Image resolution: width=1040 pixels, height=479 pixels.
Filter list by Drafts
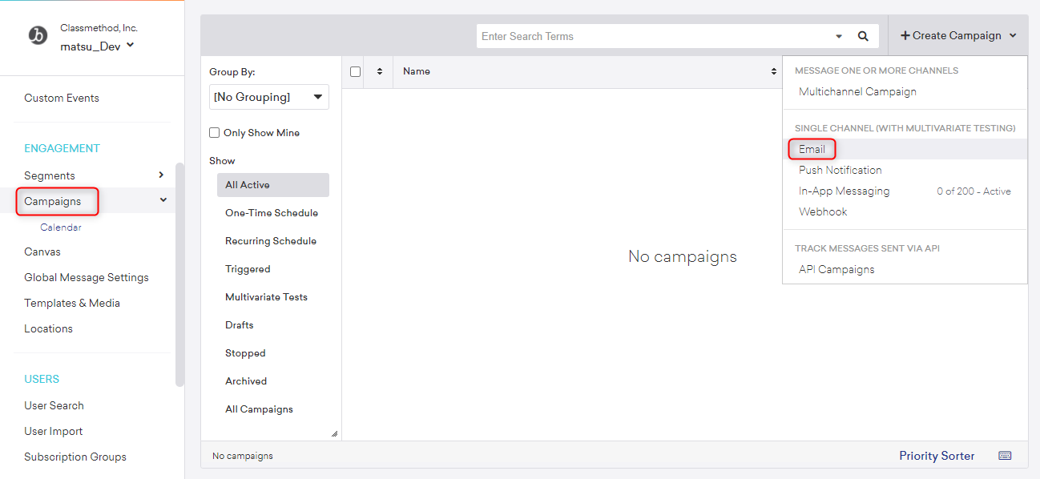240,325
